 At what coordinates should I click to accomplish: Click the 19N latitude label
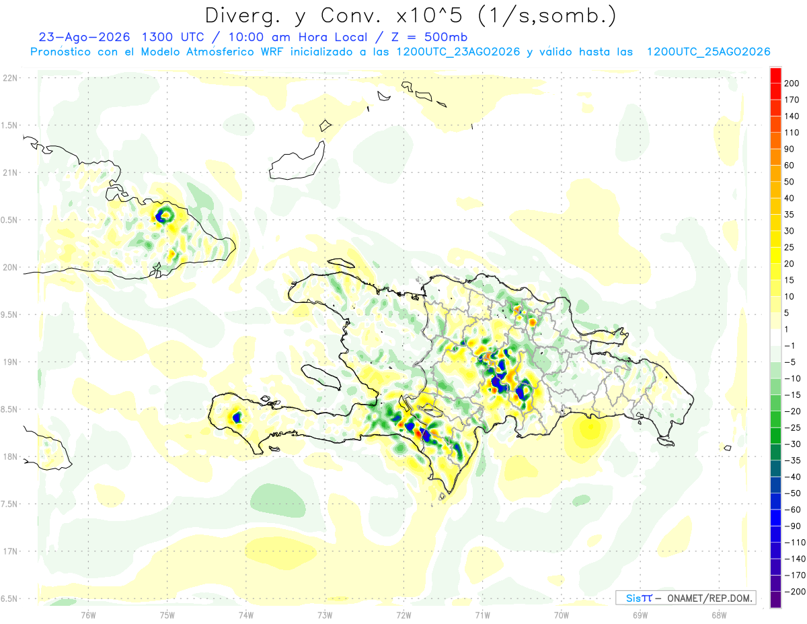pyautogui.click(x=9, y=361)
